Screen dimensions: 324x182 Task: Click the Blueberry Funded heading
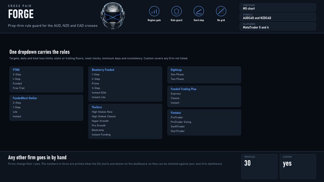coord(103,70)
